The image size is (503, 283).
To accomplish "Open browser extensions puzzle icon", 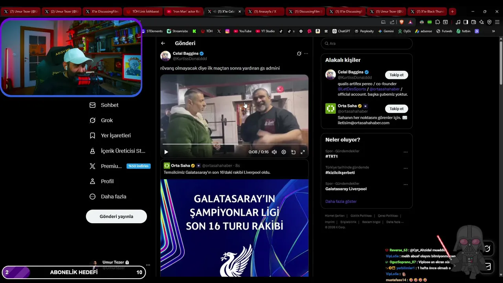I will 438,22.
